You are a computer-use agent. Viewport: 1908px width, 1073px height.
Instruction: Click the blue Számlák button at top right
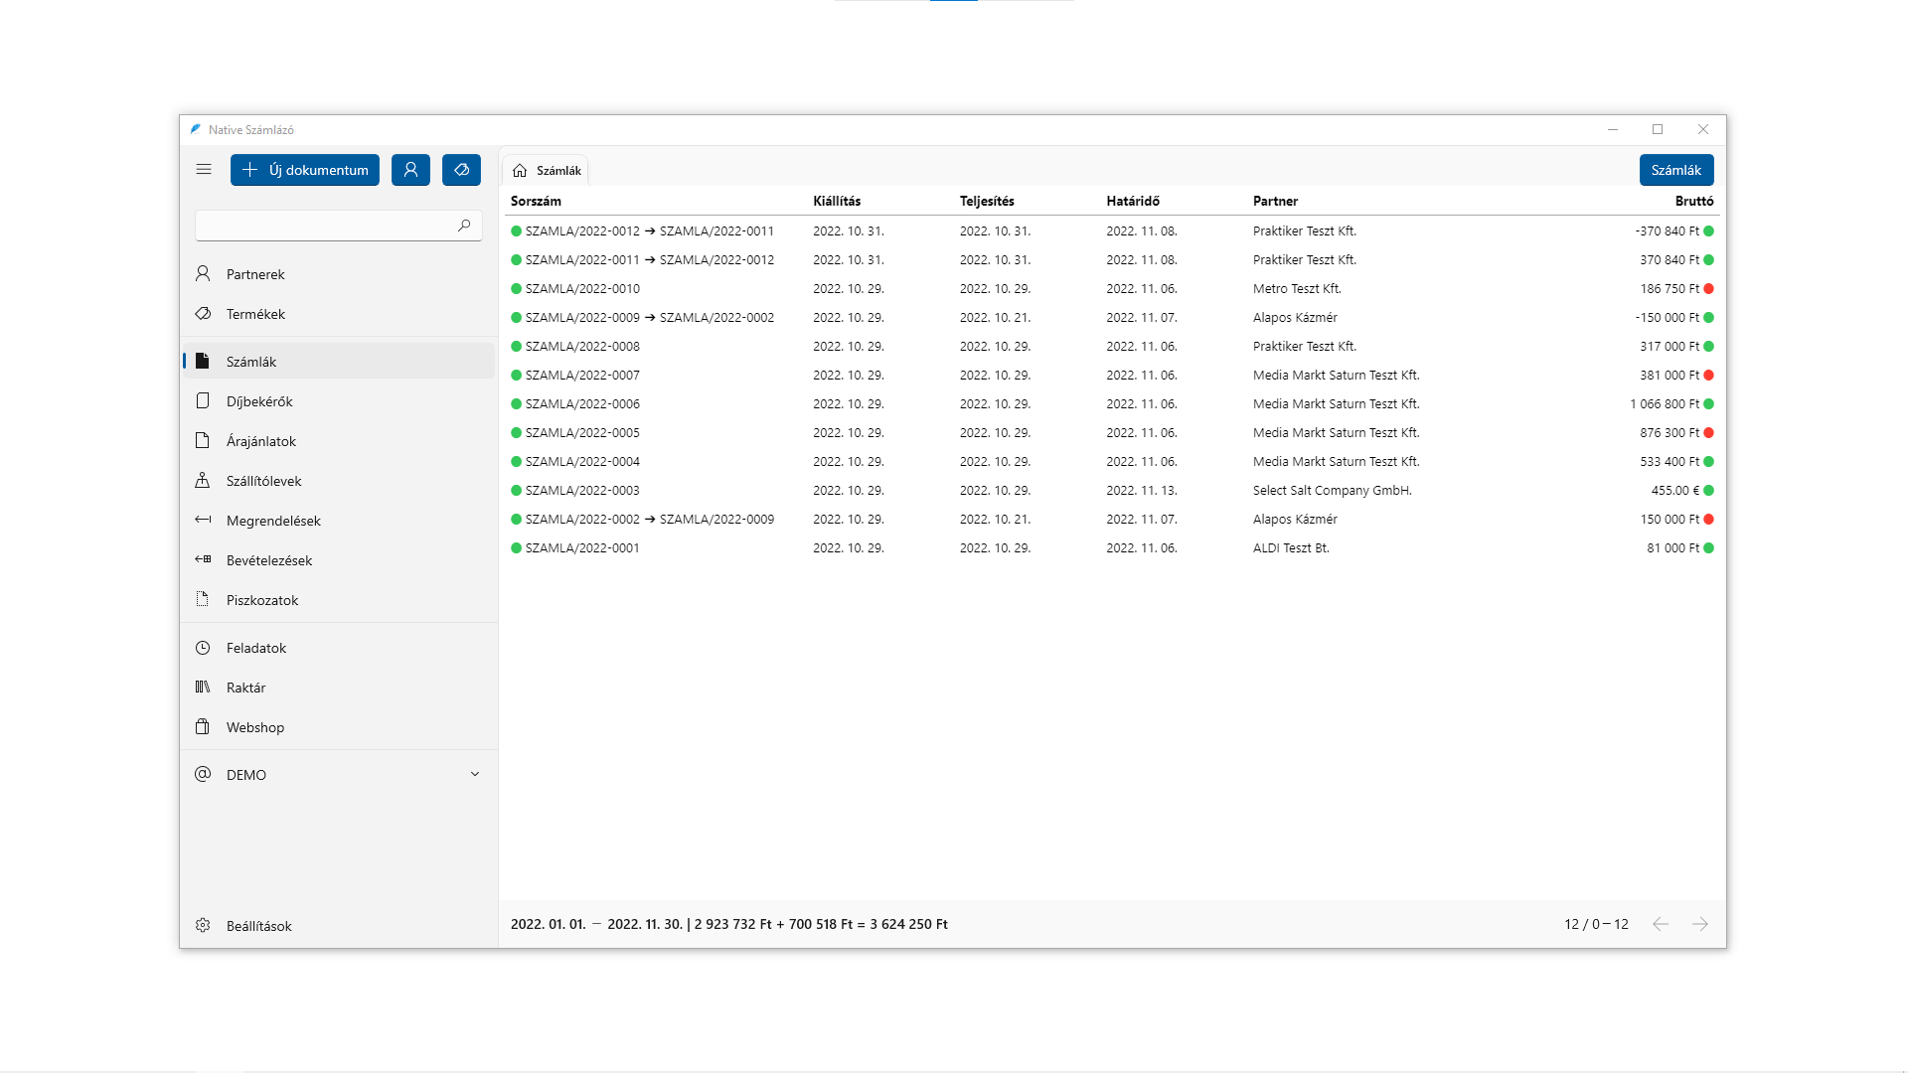pos(1675,170)
